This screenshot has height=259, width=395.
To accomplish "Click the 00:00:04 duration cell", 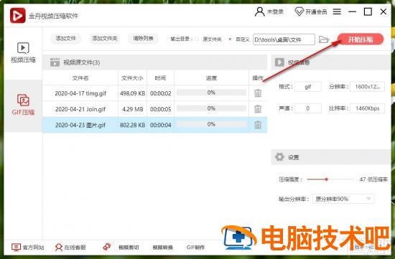I will click(160, 125).
